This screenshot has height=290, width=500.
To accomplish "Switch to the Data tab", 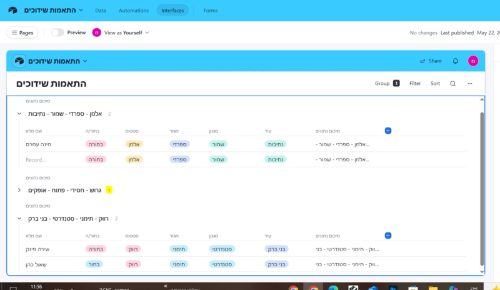I will 100,11.
